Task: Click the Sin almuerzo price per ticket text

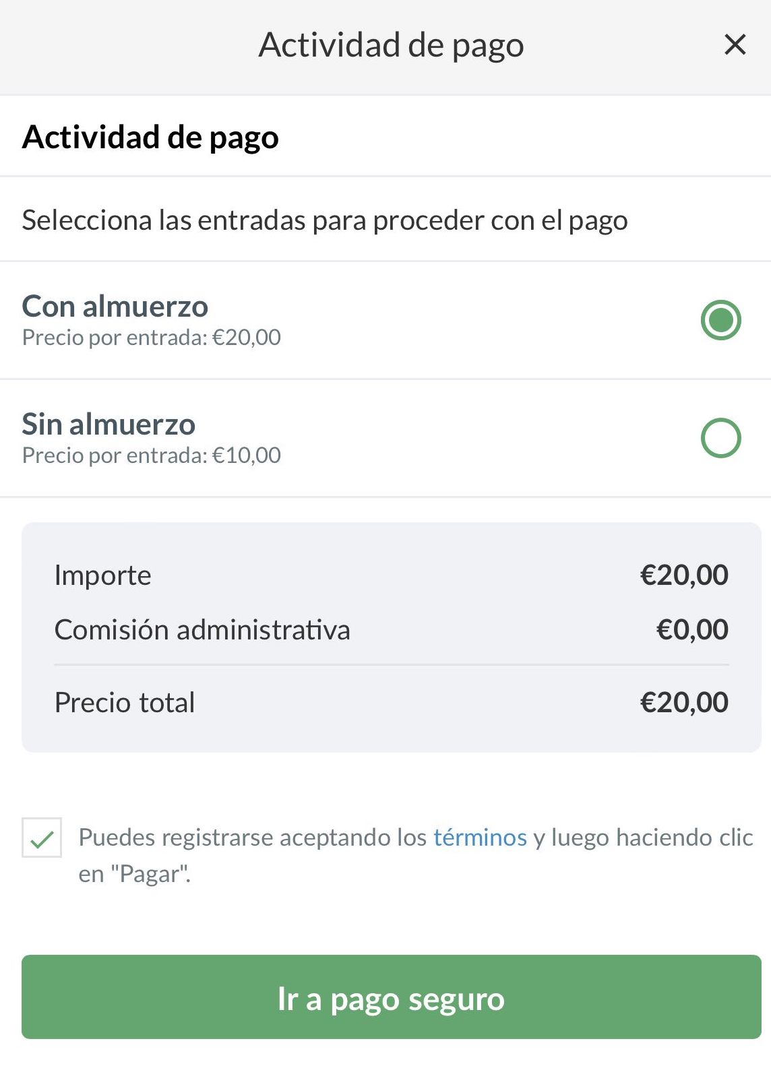Action: (x=152, y=456)
